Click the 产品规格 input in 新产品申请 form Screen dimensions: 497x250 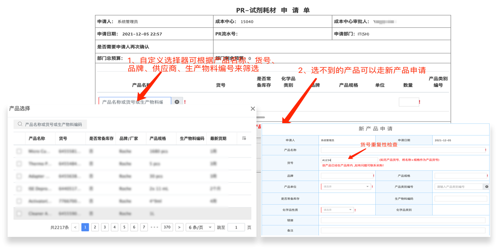click(x=461, y=176)
